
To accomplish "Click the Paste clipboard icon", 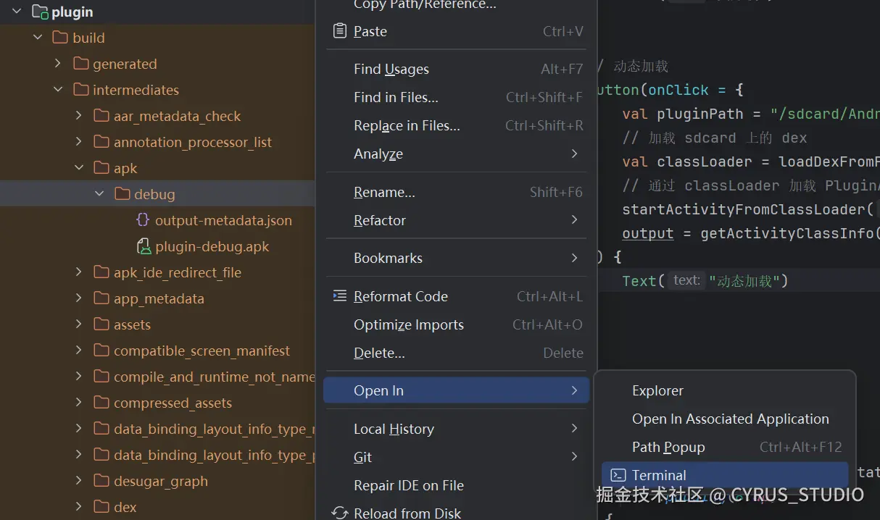I will (339, 31).
